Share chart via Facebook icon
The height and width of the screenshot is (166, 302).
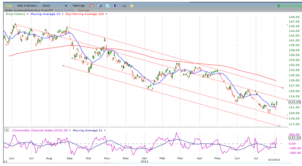click(x=115, y=6)
